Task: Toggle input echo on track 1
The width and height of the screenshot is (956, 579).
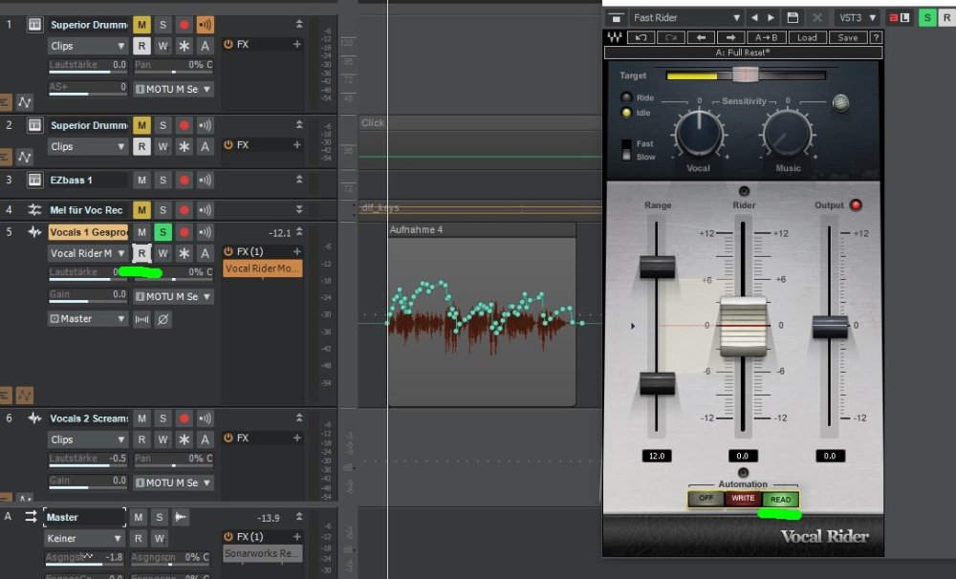Action: click(x=205, y=25)
